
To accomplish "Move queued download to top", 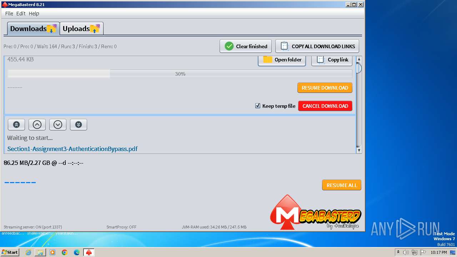I will point(16,125).
